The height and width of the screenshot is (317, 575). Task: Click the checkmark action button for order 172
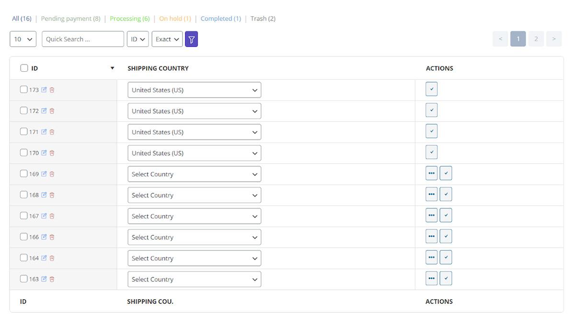point(431,110)
